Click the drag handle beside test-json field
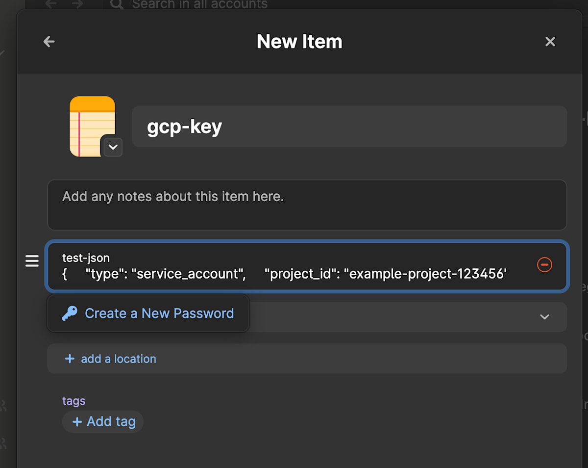 click(x=32, y=261)
